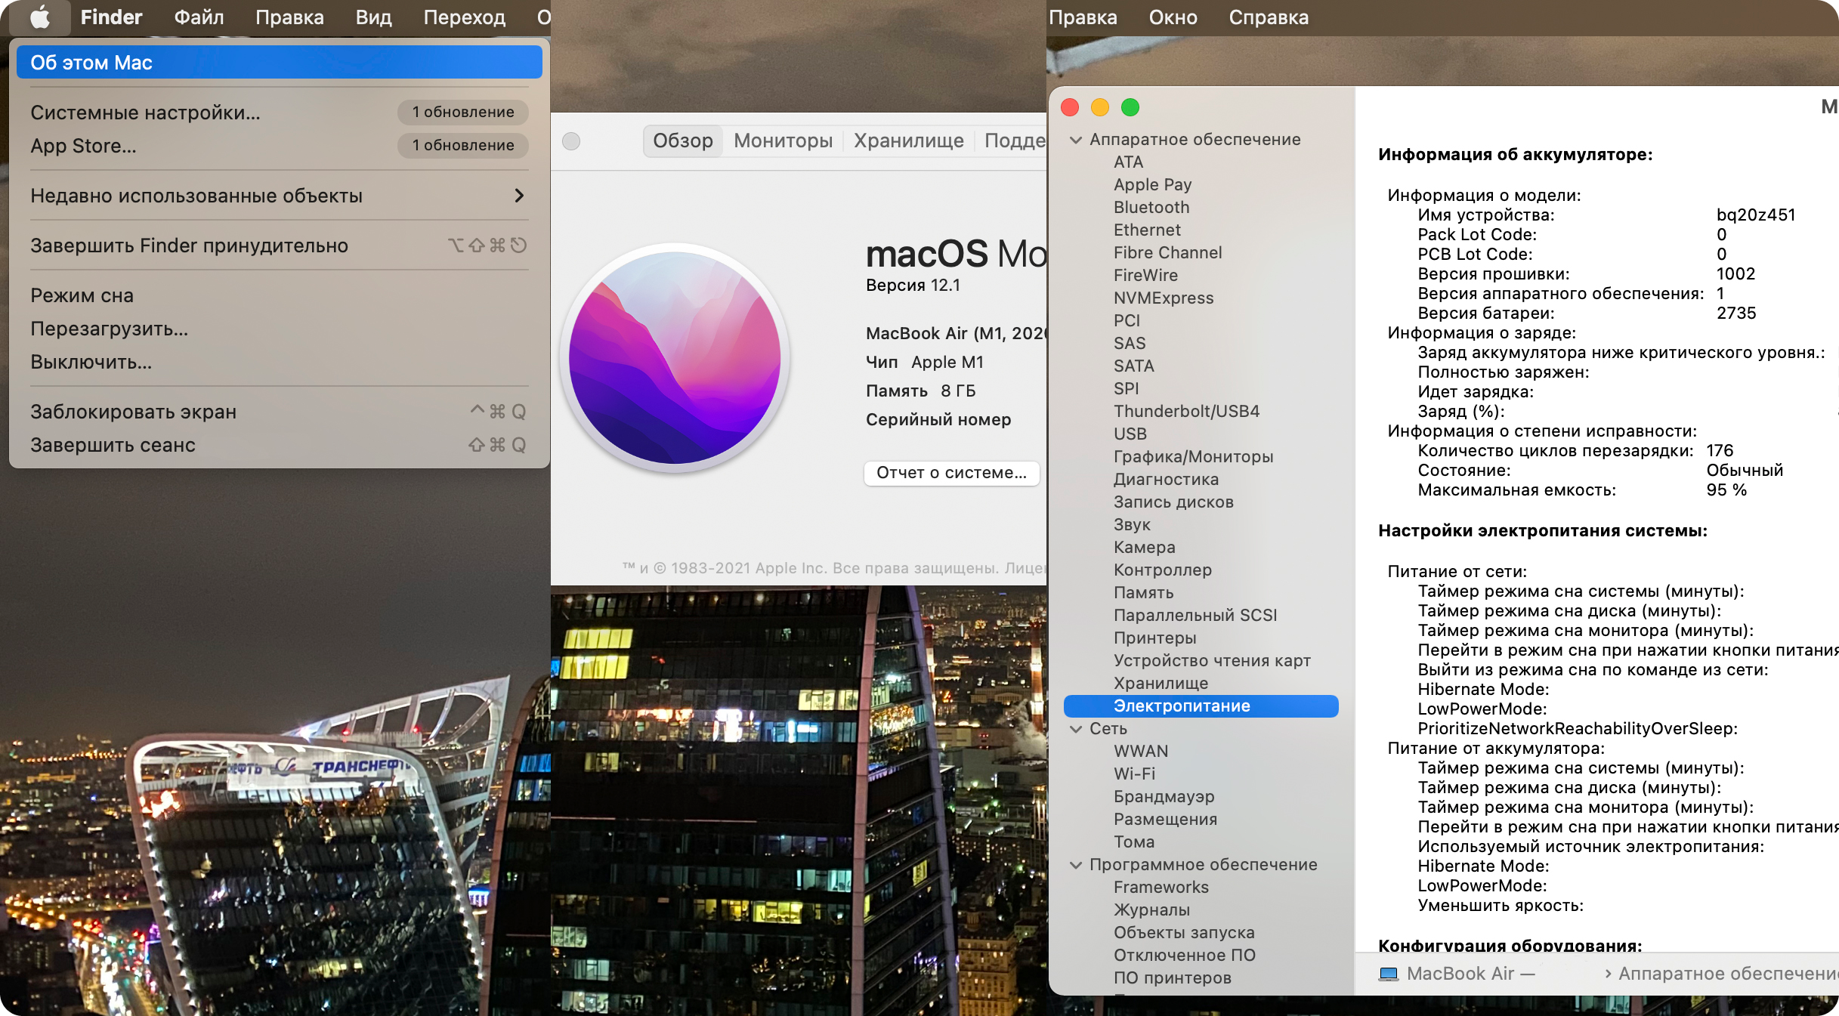Open the Справка menu in menu bar
This screenshot has height=1016, width=1839.
tap(1269, 17)
